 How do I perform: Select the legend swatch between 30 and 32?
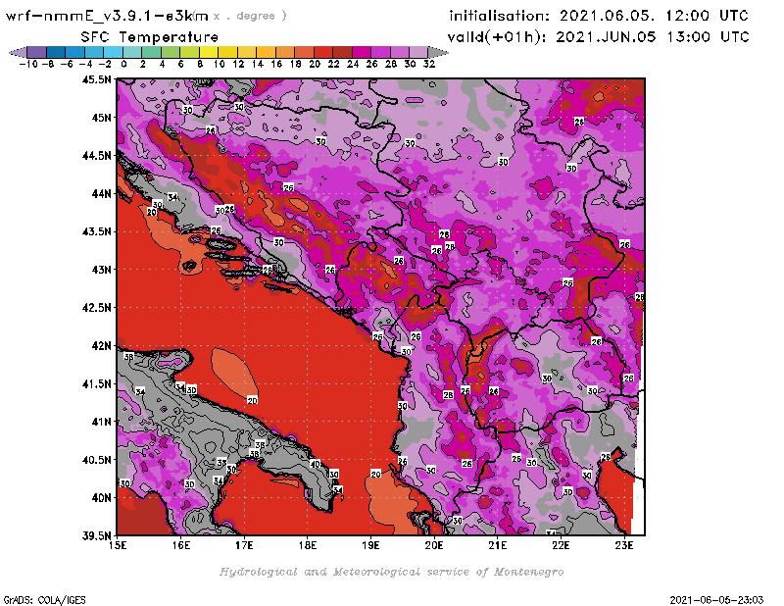[418, 52]
